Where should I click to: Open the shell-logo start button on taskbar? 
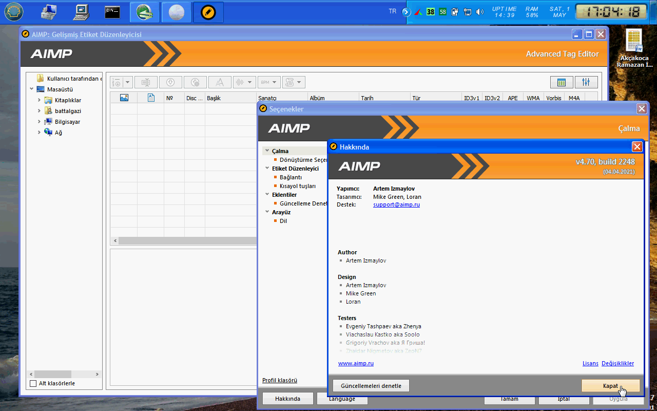point(13,11)
